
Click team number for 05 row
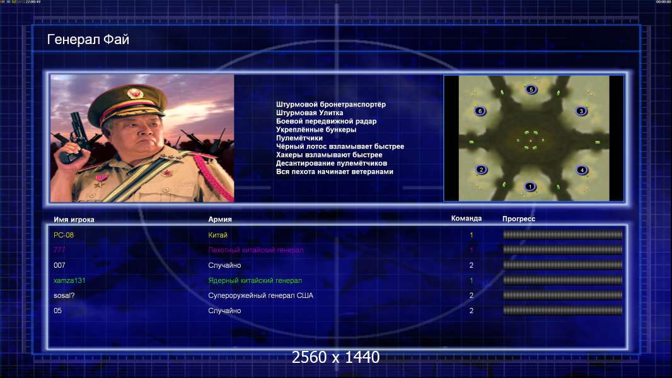coord(472,311)
